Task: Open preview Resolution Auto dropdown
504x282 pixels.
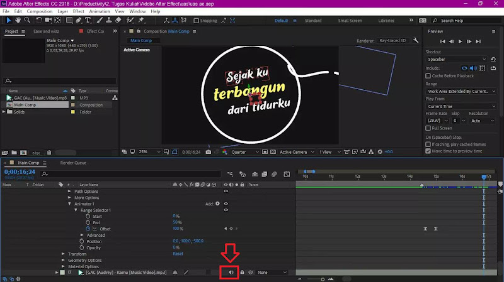Action: [482, 121]
